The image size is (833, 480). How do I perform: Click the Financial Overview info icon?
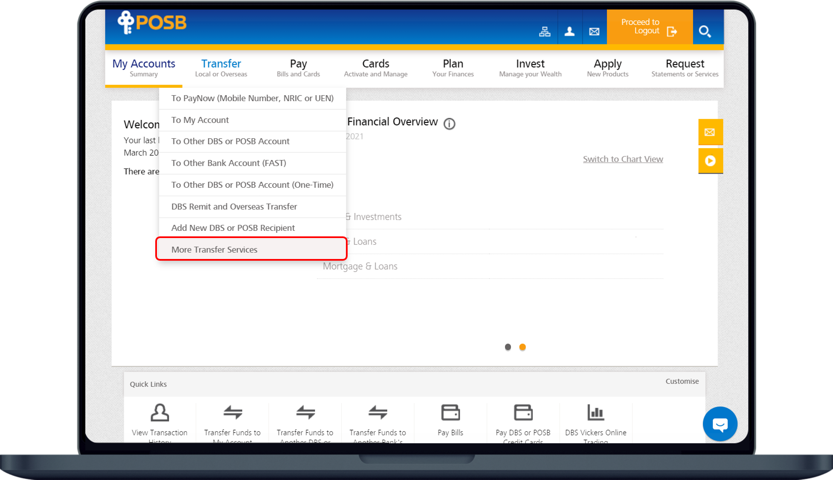(x=449, y=124)
